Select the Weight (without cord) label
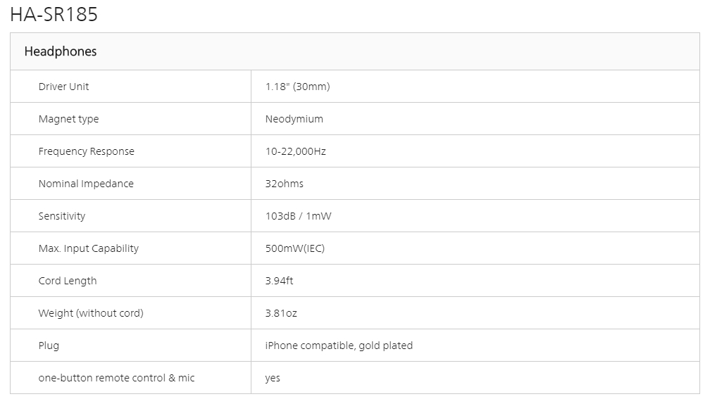The height and width of the screenshot is (399, 710). (x=91, y=313)
